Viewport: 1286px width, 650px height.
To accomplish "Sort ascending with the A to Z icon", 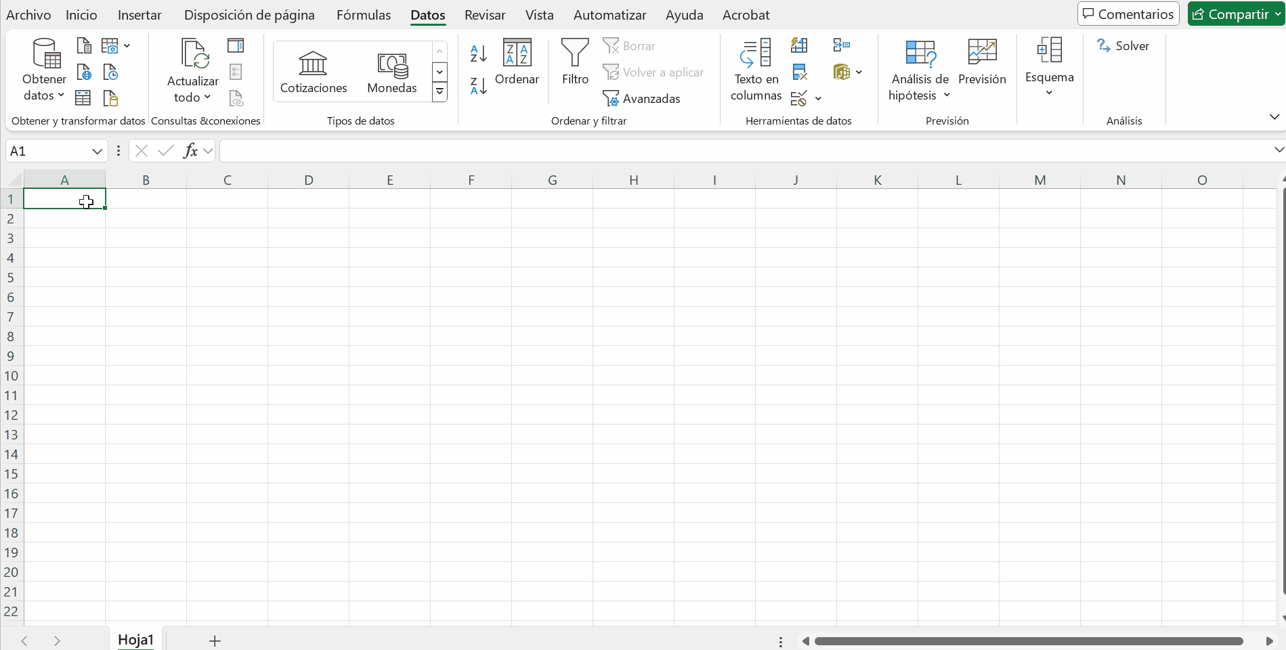I will (x=478, y=53).
